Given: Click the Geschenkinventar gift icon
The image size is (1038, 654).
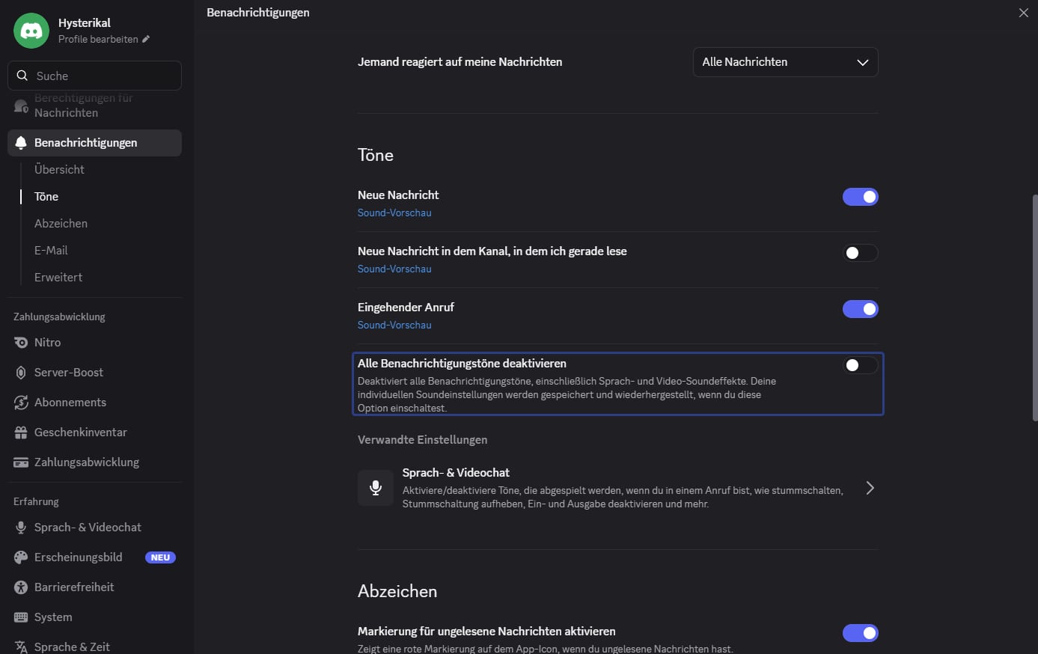Looking at the screenshot, I should (21, 433).
